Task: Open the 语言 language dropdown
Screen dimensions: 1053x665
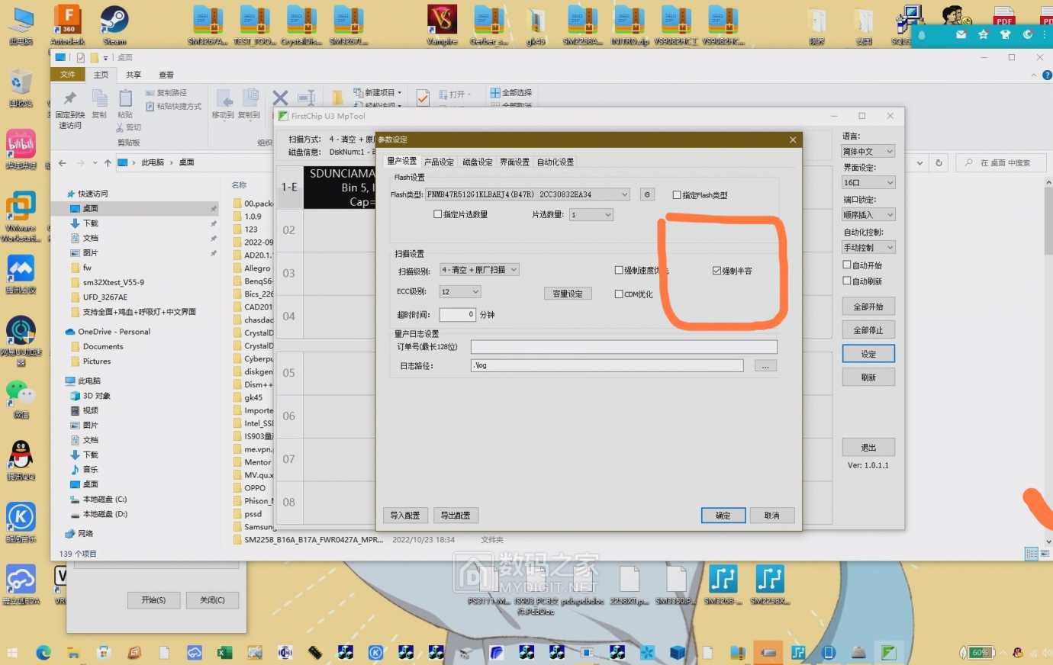Action: [868, 150]
